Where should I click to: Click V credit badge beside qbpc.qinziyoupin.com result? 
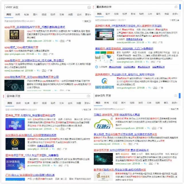(39, 54)
